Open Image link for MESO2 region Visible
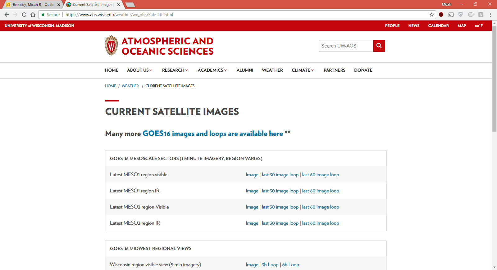Image resolution: width=497 pixels, height=270 pixels. 252,207
